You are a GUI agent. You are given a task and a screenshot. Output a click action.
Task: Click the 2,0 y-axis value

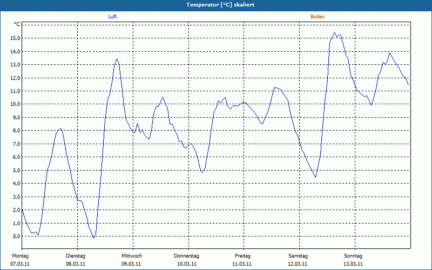(x=16, y=210)
